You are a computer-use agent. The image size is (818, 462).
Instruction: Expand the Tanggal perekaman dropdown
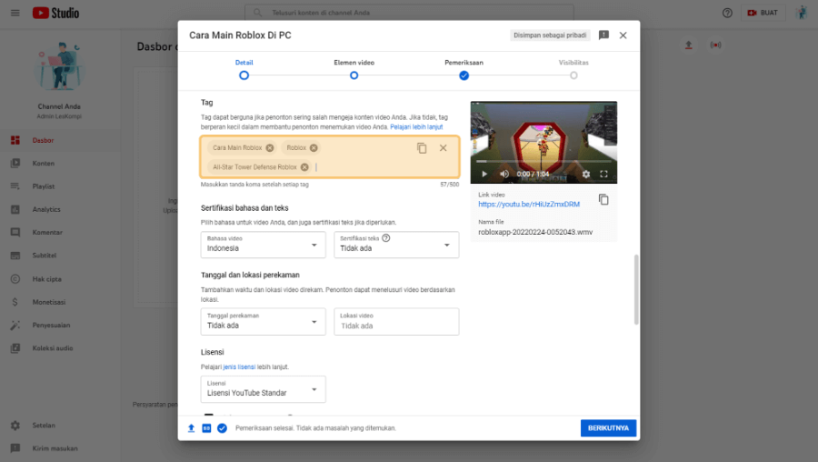(263, 322)
